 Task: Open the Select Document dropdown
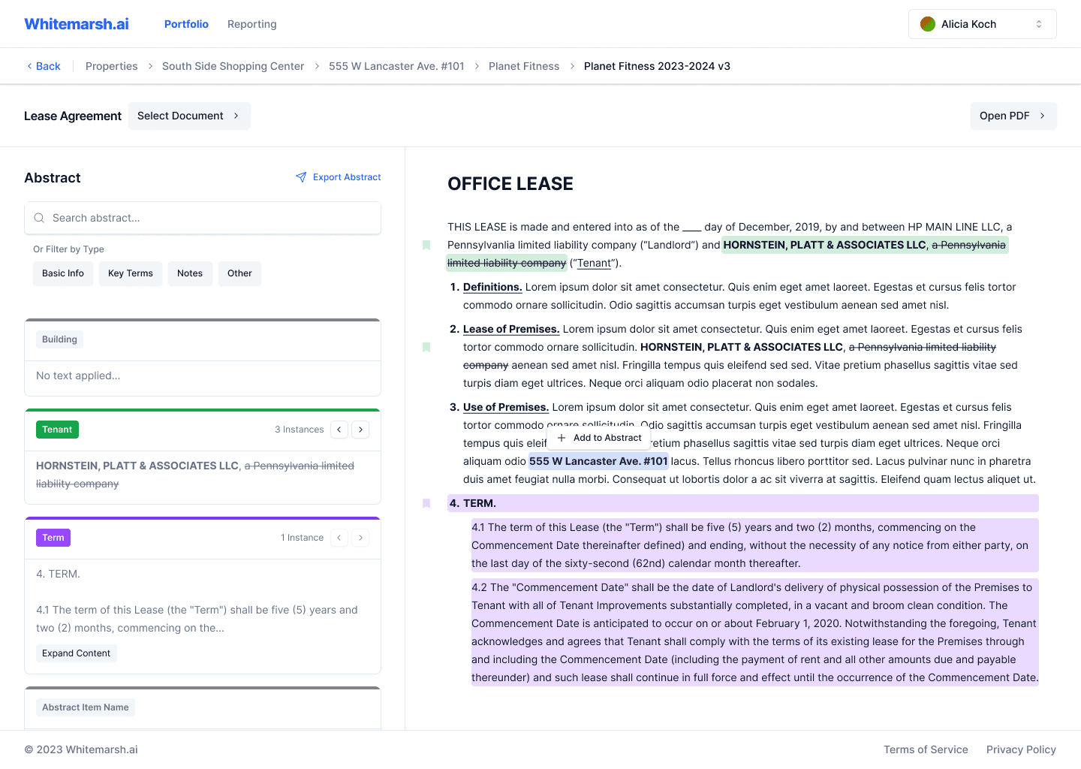(x=189, y=116)
